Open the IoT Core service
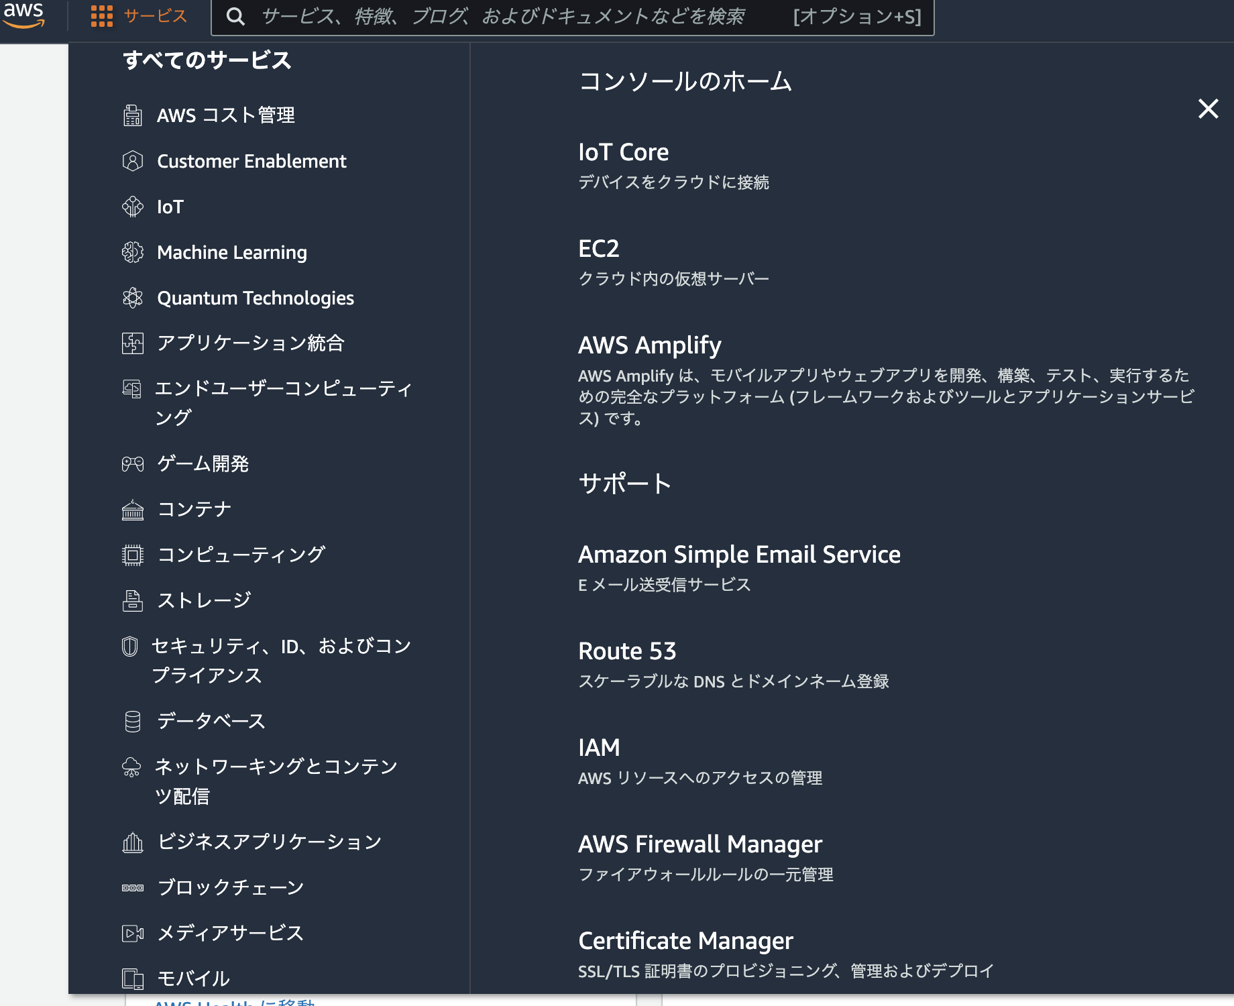 click(624, 152)
